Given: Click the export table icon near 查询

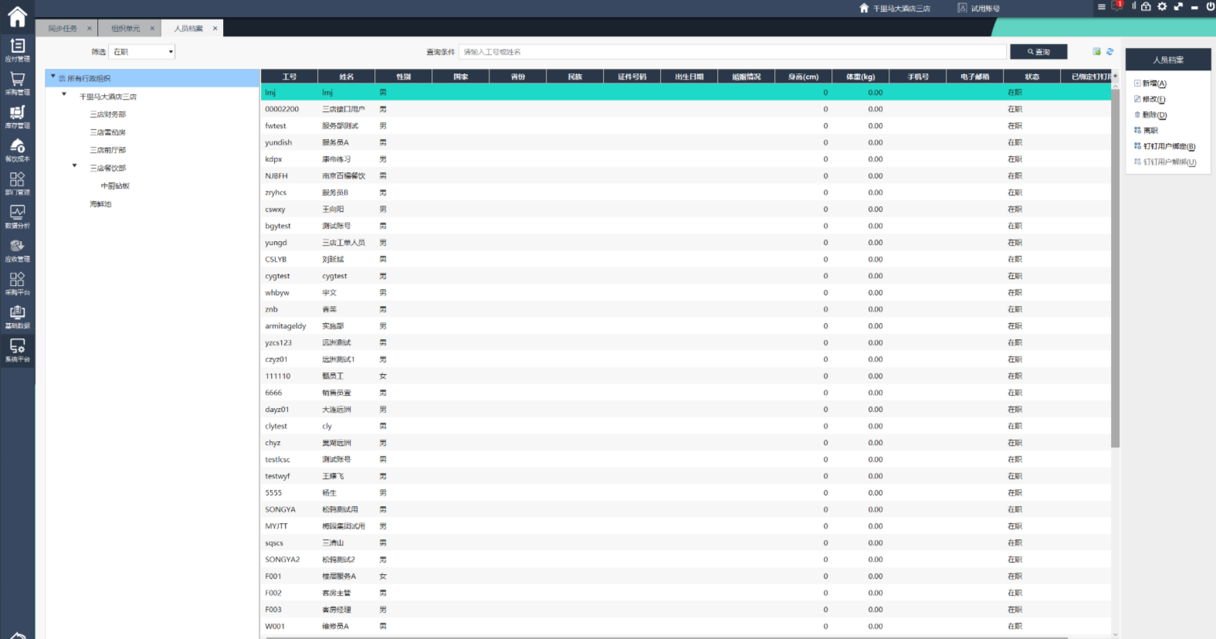Looking at the screenshot, I should point(1096,52).
